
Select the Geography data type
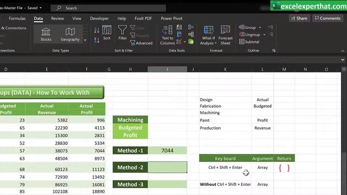[70, 35]
